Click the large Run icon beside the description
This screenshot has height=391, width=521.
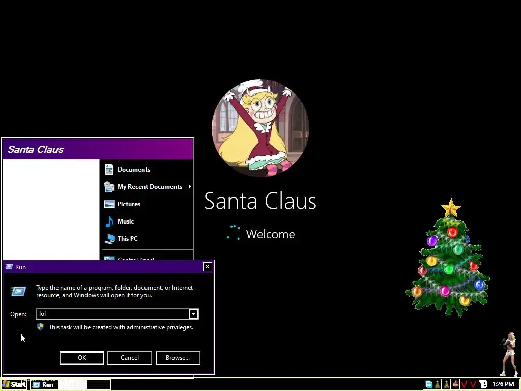click(x=18, y=292)
